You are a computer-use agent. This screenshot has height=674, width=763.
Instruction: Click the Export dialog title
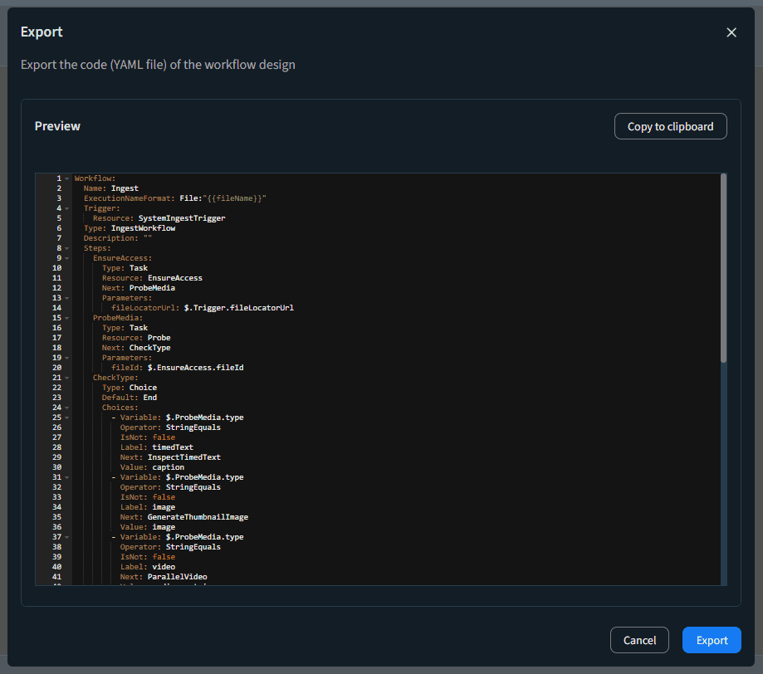(42, 32)
